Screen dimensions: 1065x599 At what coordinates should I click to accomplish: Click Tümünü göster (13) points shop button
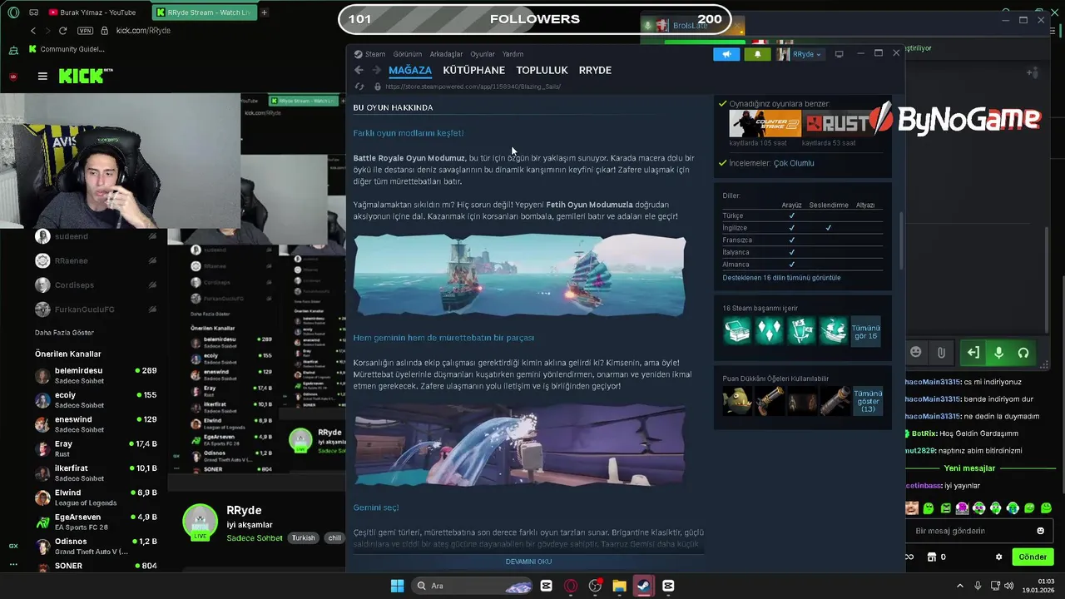(x=868, y=401)
